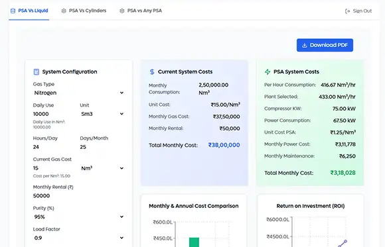385x247 pixels.
Task: Click the ₹15.00/Nm³ unit cost value
Action: [226, 105]
